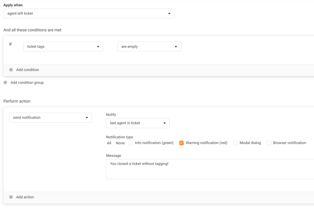Enable the Browser notification checkbox

(269, 143)
